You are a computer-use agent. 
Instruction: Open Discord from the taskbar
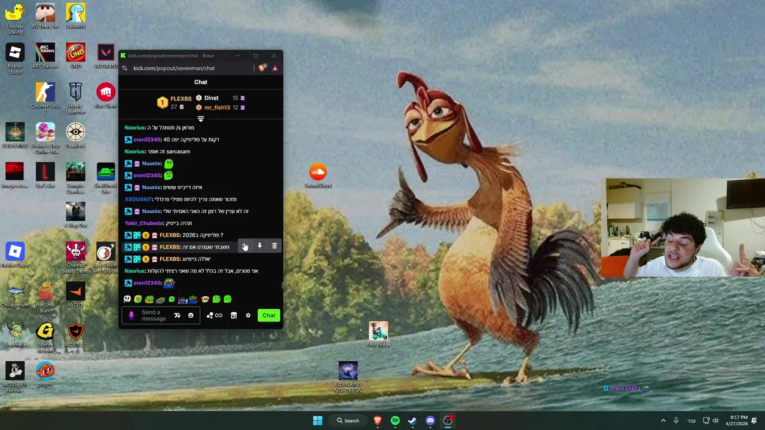[x=430, y=420]
